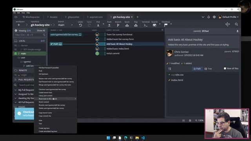
Task: Toggle visibility of origin remote
Action: (x=16, y=75)
